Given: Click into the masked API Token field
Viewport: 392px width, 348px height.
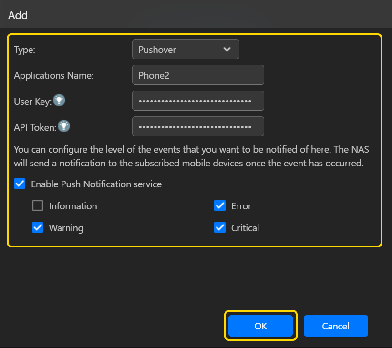Looking at the screenshot, I should 198,126.
